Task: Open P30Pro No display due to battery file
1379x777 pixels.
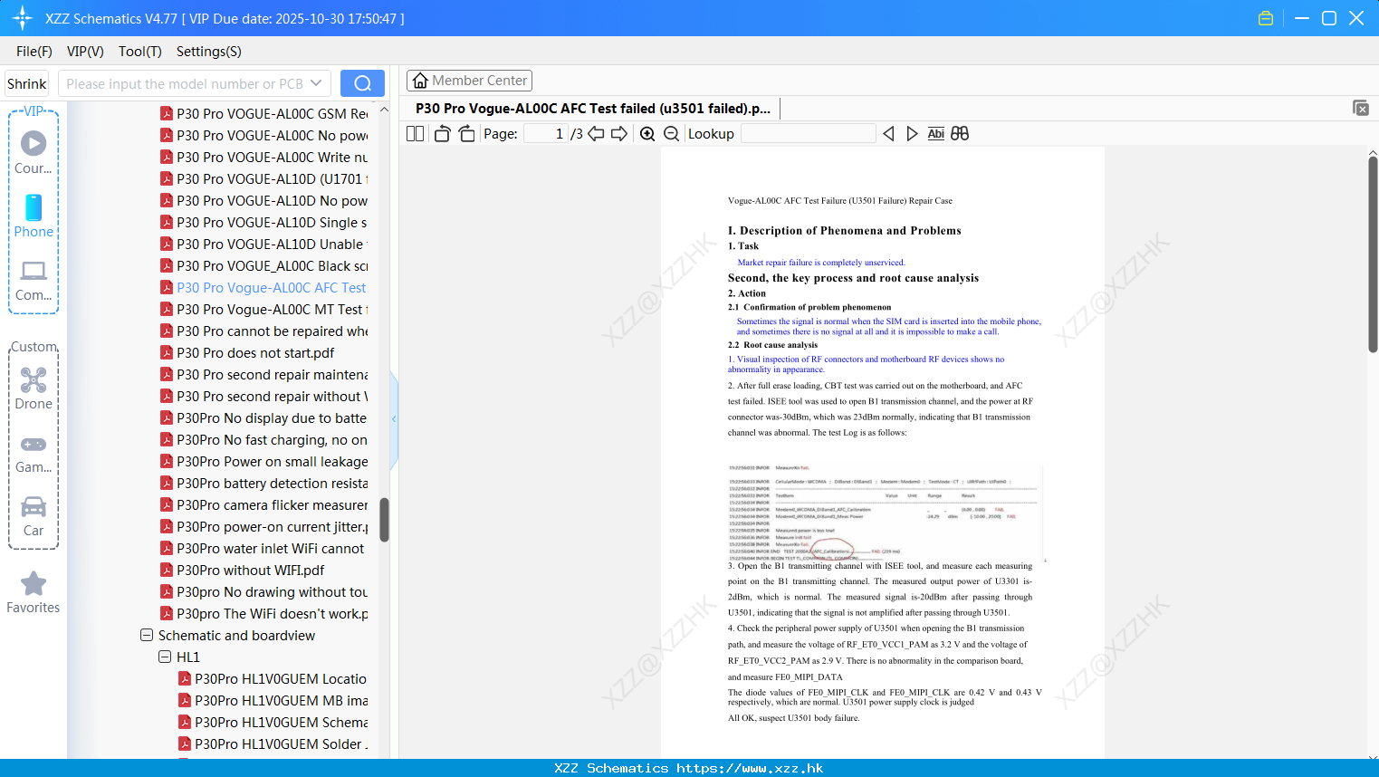Action: (264, 417)
